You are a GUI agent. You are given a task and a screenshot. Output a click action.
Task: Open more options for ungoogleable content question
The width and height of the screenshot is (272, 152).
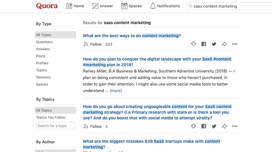click(234, 126)
